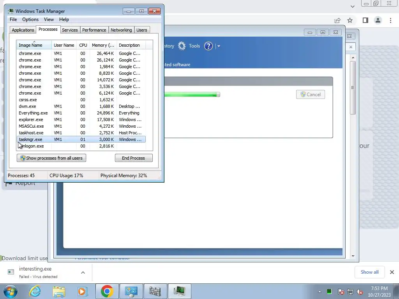Viewport: 399px width, 299px height.
Task: Click the Defender help question-mark icon
Action: pos(208,46)
